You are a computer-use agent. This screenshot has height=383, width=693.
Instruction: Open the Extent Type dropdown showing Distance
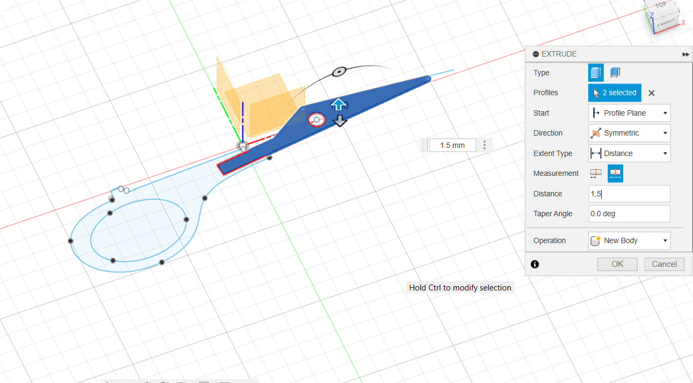(x=630, y=153)
